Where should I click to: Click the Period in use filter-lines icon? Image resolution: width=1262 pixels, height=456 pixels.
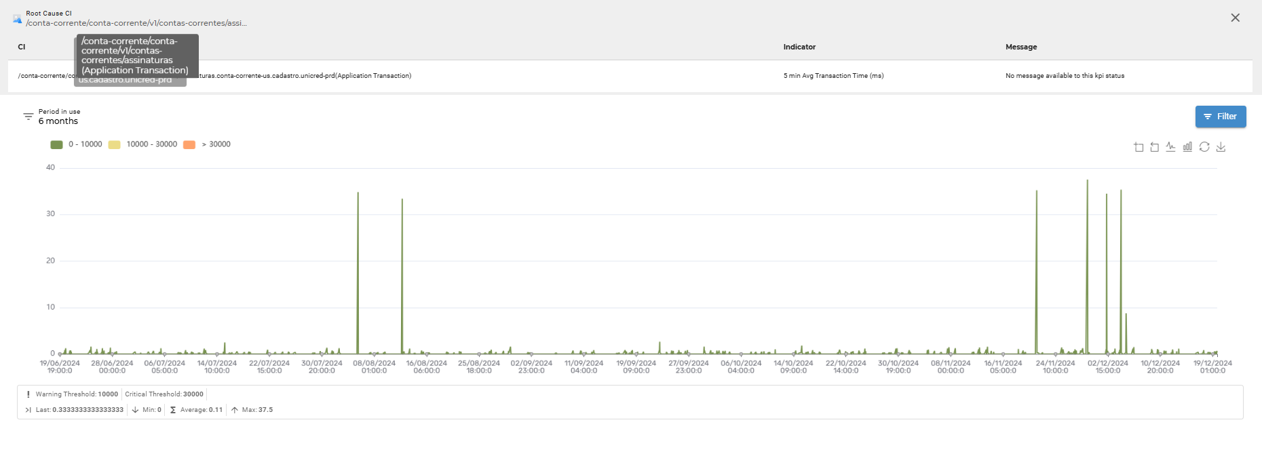click(x=28, y=117)
